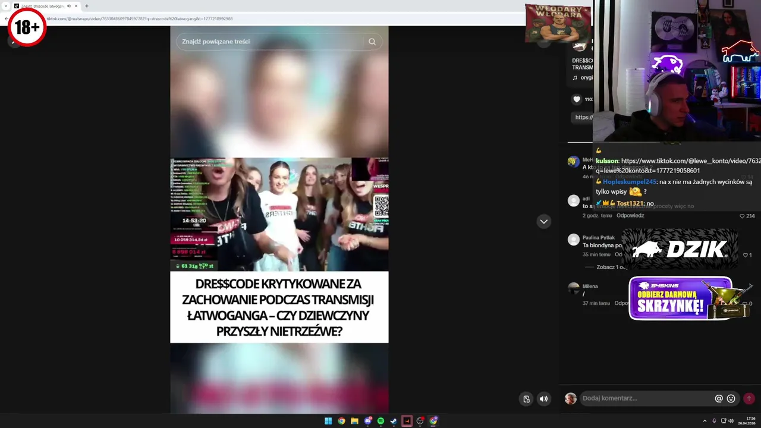
Task: Expand 'Zobacz 1 odpowiedź' replies
Action: pyautogui.click(x=611, y=267)
